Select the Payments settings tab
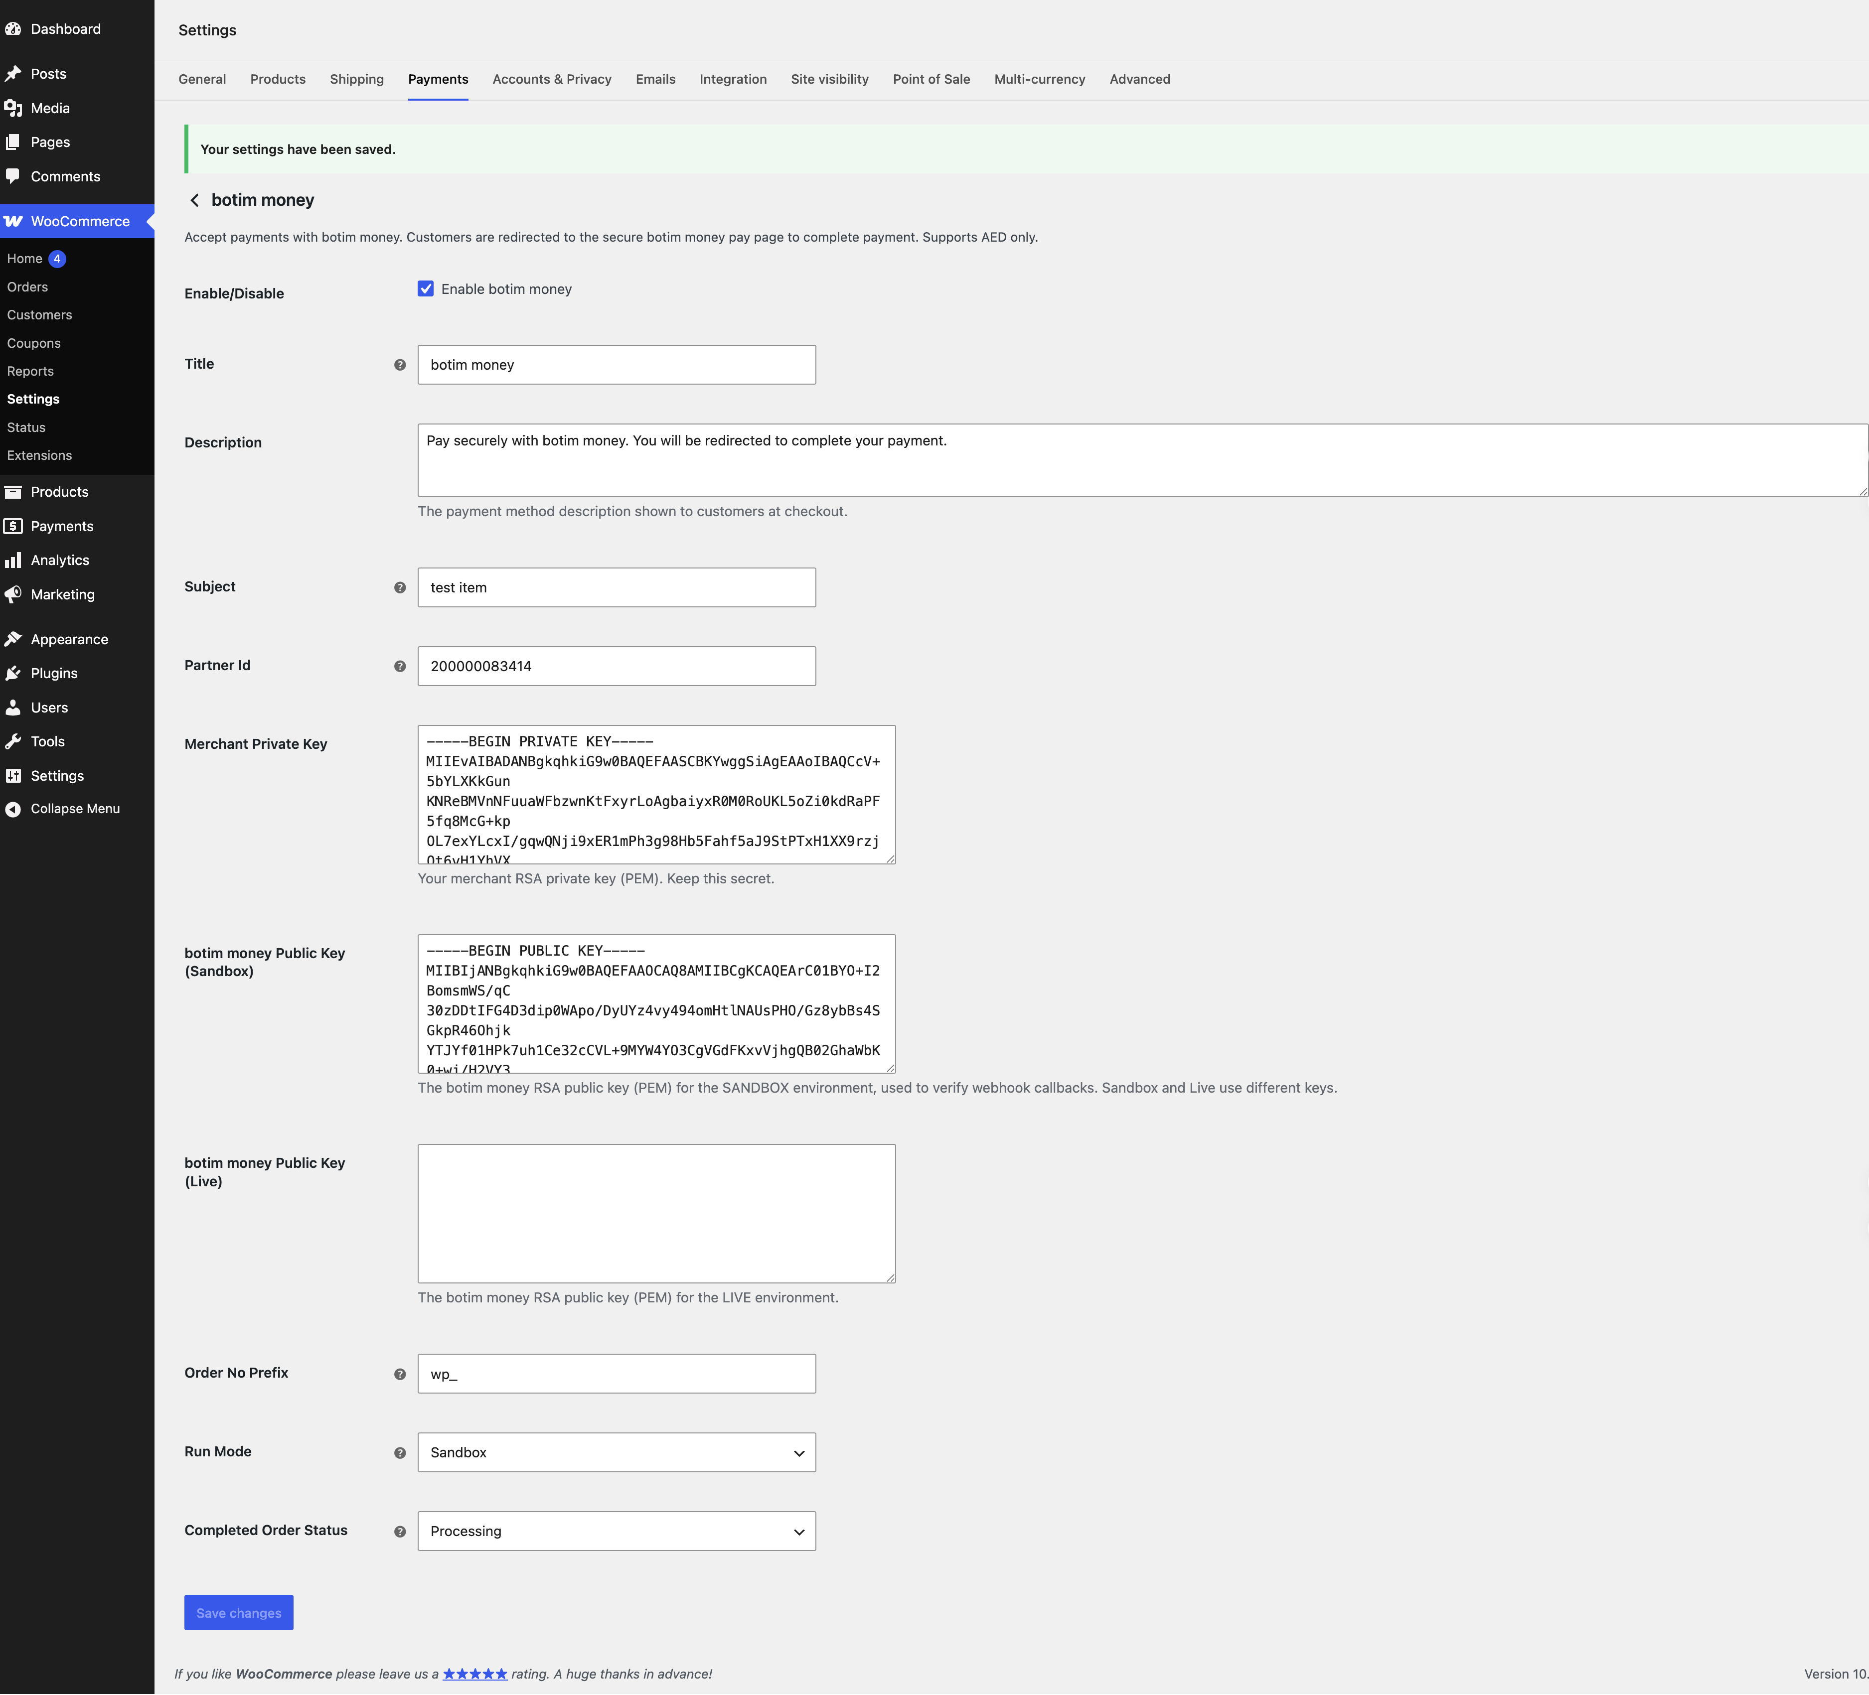The width and height of the screenshot is (1869, 1695). click(439, 80)
